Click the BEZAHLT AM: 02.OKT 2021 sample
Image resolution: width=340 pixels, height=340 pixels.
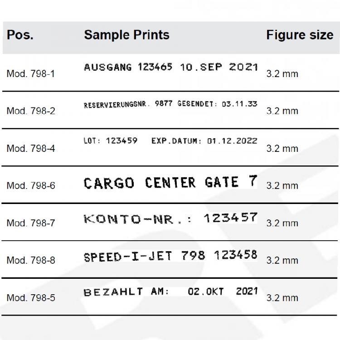pos(170,291)
